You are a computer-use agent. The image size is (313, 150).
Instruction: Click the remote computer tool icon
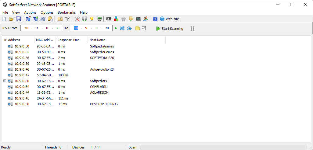tap(131, 19)
